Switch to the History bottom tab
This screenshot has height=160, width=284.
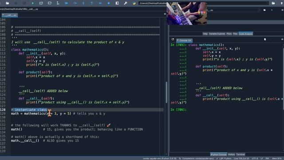[x=231, y=154]
